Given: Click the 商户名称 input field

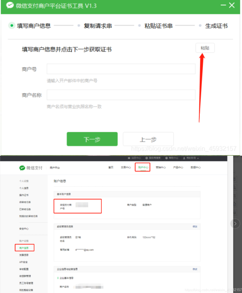Looking at the screenshot, I should pos(121,95).
